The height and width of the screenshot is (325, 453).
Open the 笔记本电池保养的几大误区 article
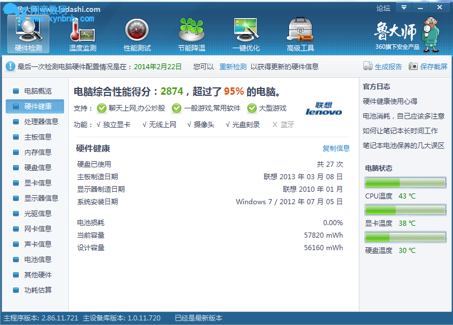point(404,146)
